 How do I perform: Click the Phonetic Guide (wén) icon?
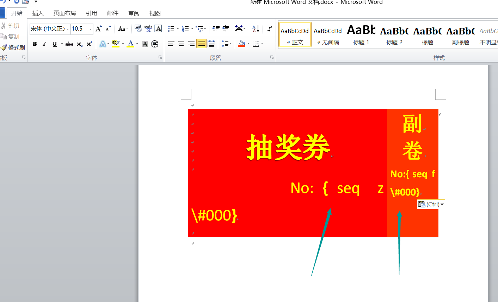(148, 28)
